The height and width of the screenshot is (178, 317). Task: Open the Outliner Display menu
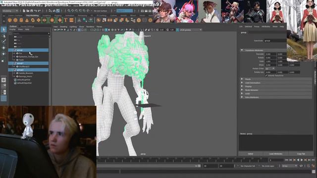(12, 30)
